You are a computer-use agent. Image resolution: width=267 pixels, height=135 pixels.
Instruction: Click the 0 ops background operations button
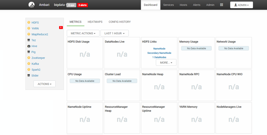(x=71, y=5)
